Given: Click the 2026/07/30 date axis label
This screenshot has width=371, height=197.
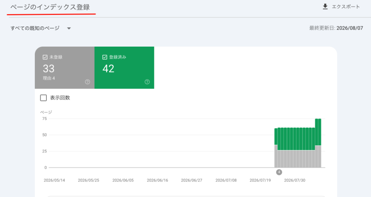Looking at the screenshot, I should pos(295,180).
